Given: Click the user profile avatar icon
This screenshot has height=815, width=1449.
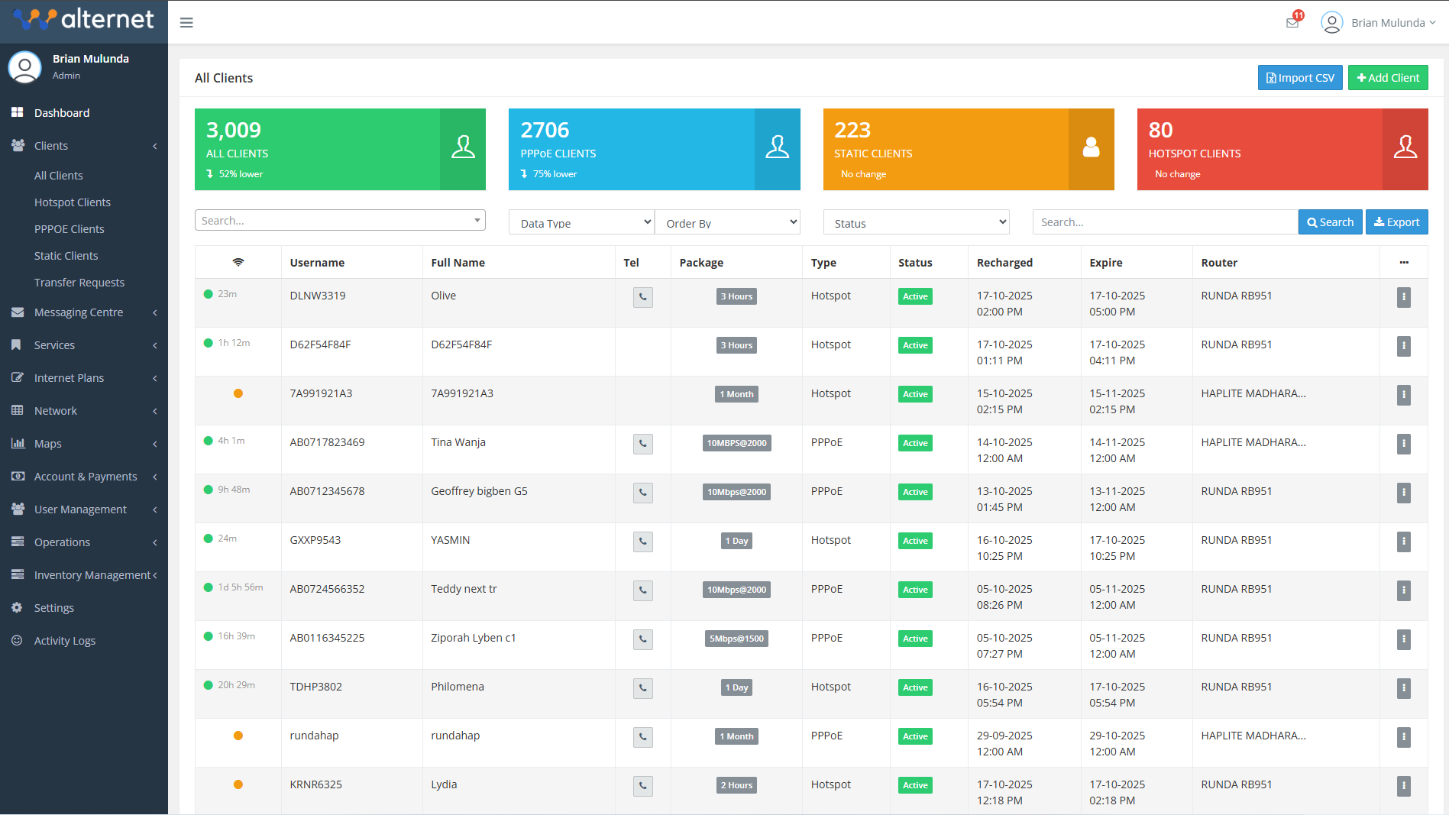Looking at the screenshot, I should pyautogui.click(x=1331, y=22).
